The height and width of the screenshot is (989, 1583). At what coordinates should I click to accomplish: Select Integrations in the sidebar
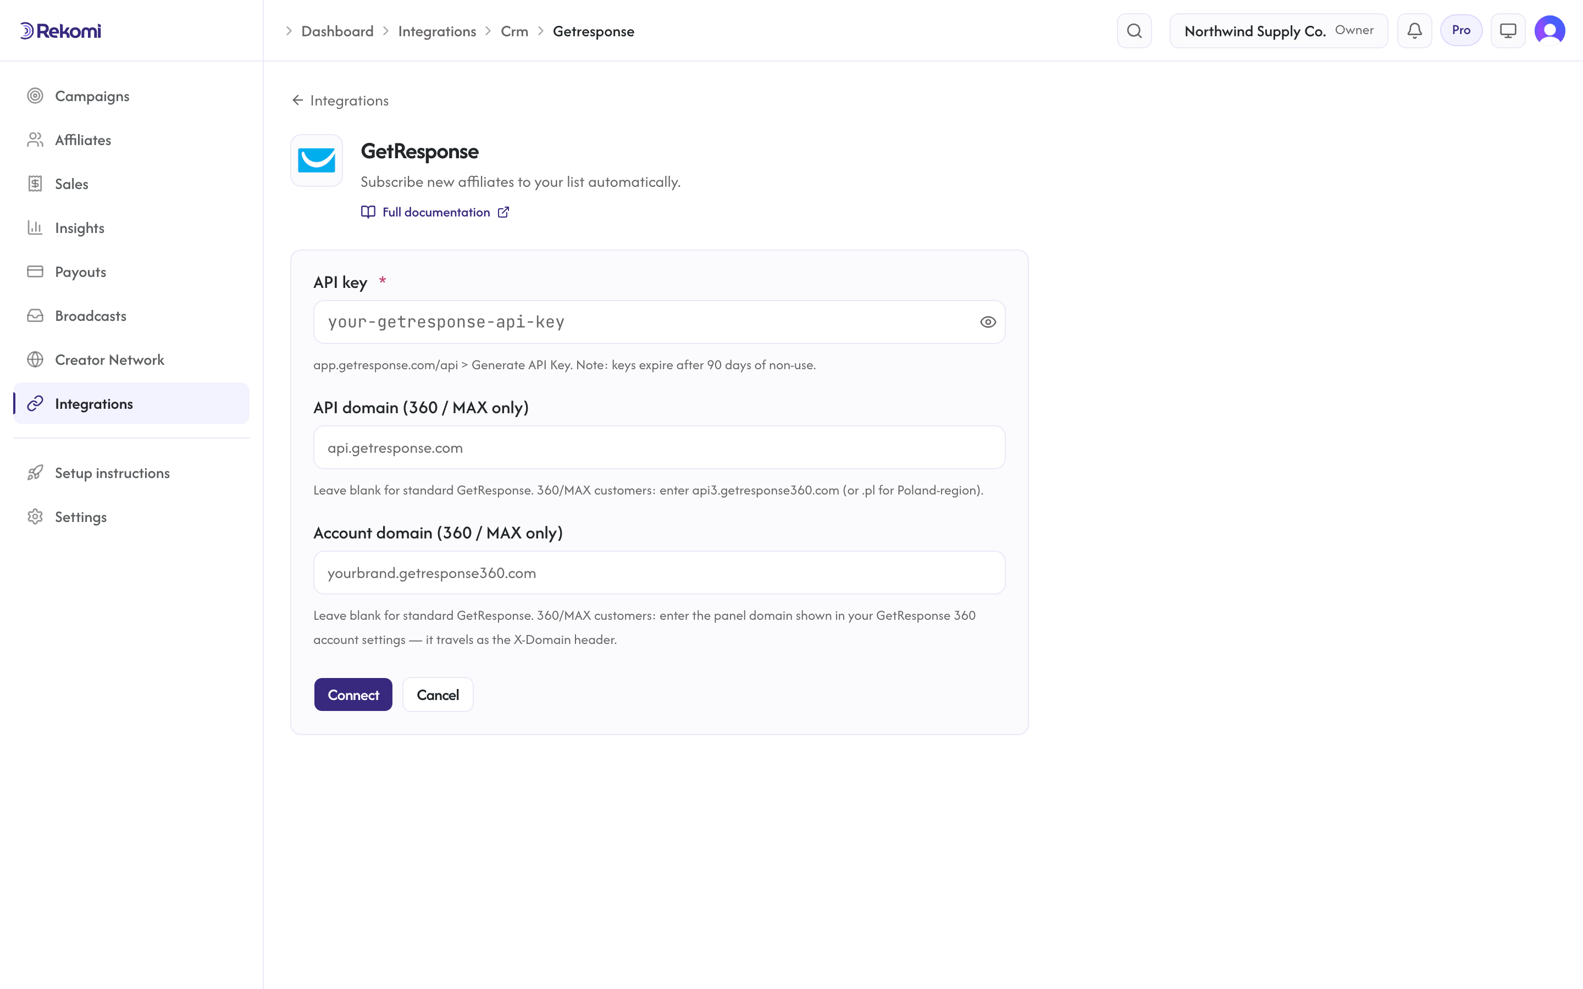point(131,404)
